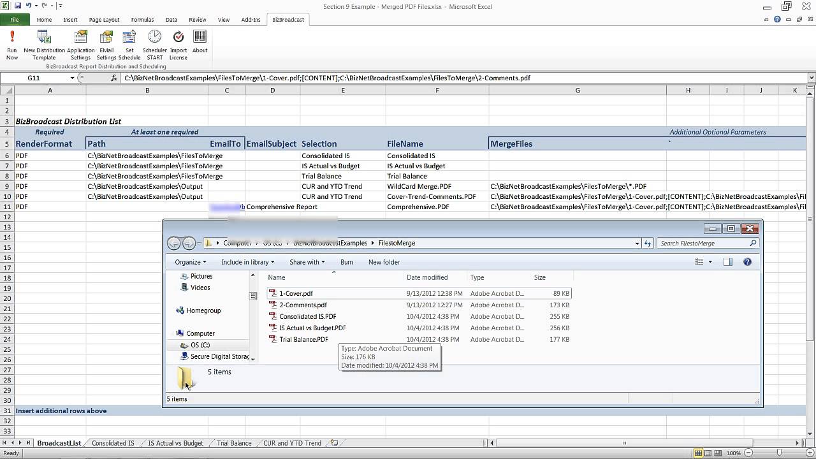Click the Run Now icon
The image size is (816, 459).
click(11, 38)
